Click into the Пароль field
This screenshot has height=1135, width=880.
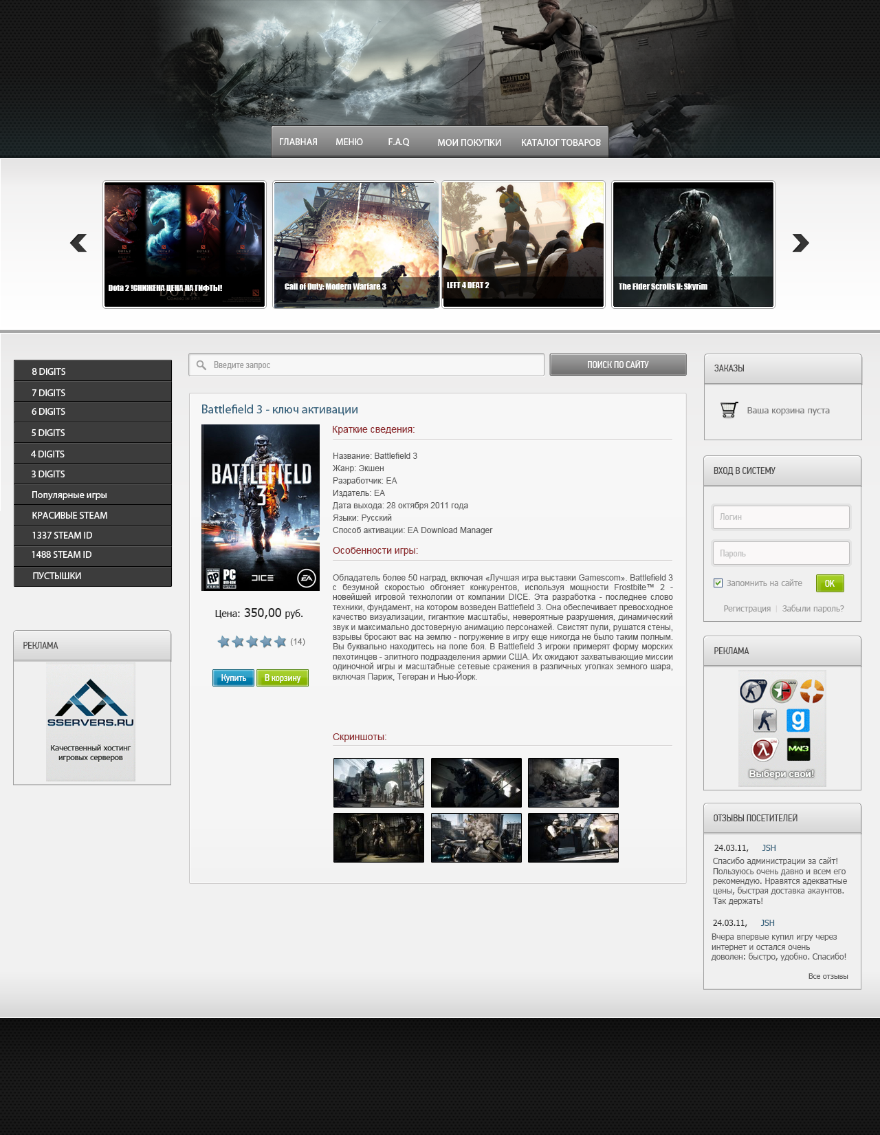tap(781, 553)
